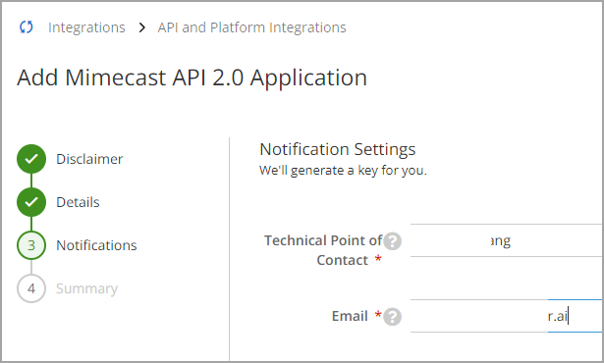604x363 pixels.
Task: Select the Summary step label
Action: pyautogui.click(x=86, y=288)
